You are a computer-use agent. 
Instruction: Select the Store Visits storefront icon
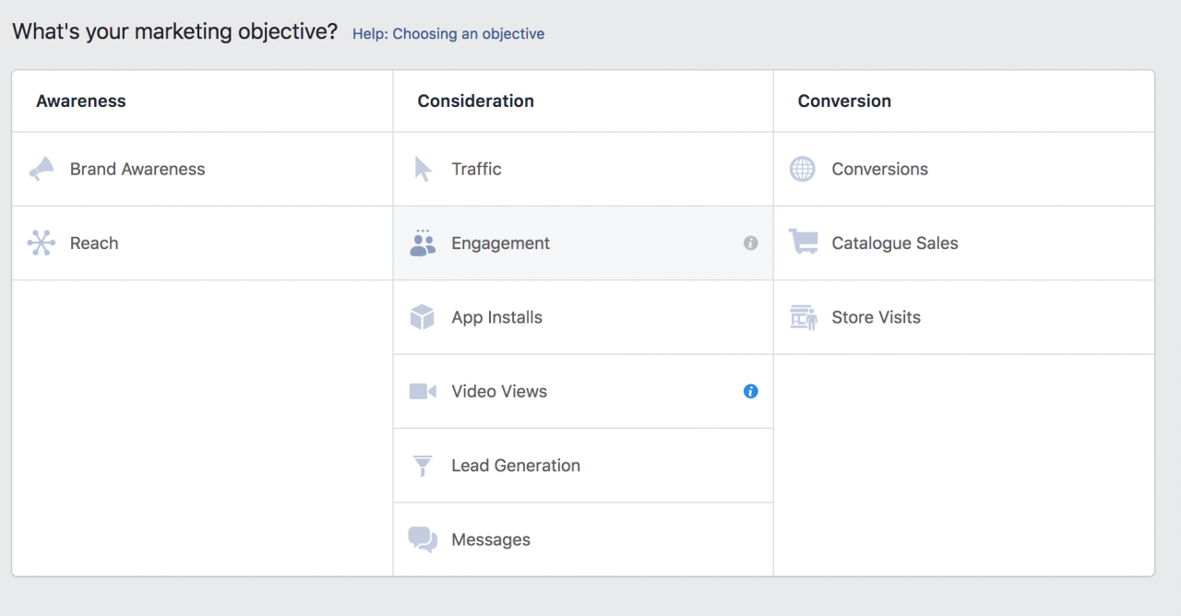(803, 316)
